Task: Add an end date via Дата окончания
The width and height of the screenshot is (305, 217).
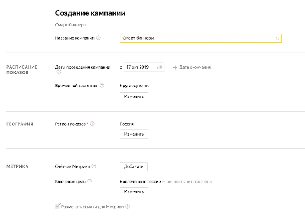Action: (192, 67)
